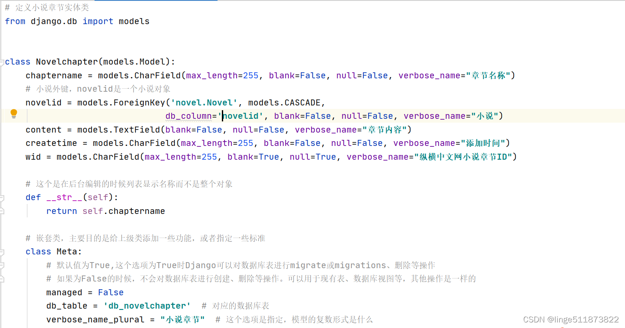Click the 'db_novelchapter' table name string
625x328 pixels.
(x=147, y=306)
